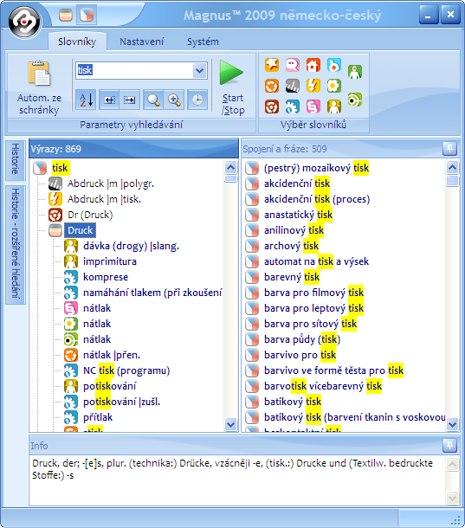Viewport: 465px width, 528px height.
Task: Click the phrases list scrollbar thumb
Action: click(x=452, y=181)
